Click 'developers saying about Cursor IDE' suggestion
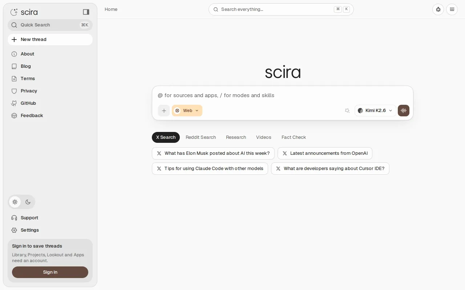The image size is (465, 290). tap(330, 169)
